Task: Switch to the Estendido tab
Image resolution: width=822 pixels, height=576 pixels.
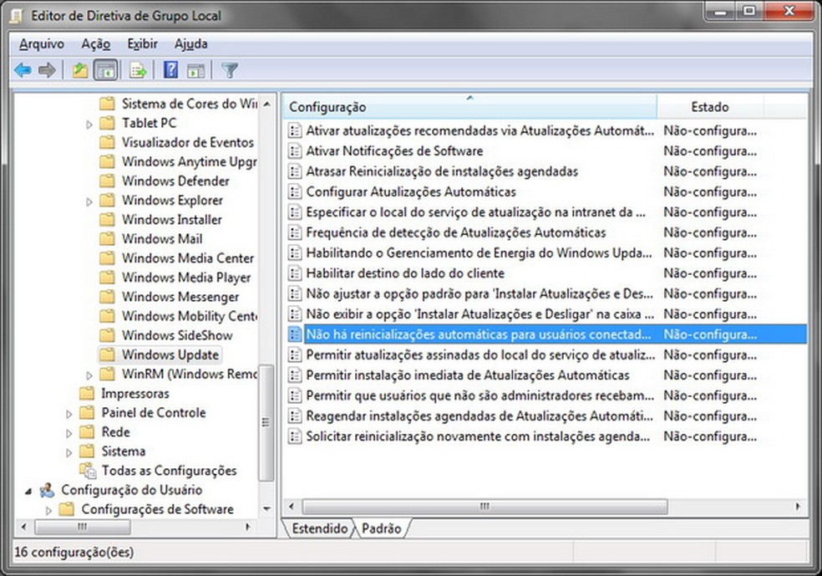Action: [x=320, y=528]
